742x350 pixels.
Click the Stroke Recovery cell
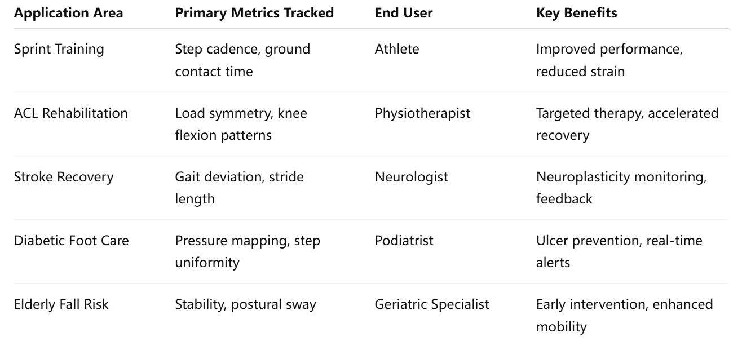pyautogui.click(x=63, y=177)
